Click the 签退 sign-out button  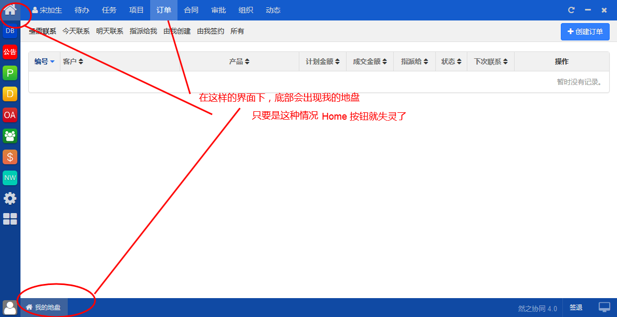coord(576,308)
